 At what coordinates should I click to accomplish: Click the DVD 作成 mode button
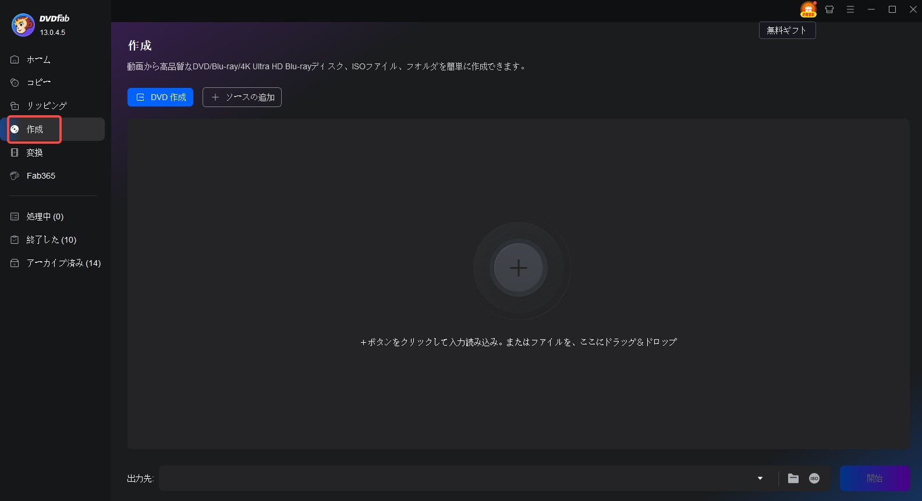160,97
